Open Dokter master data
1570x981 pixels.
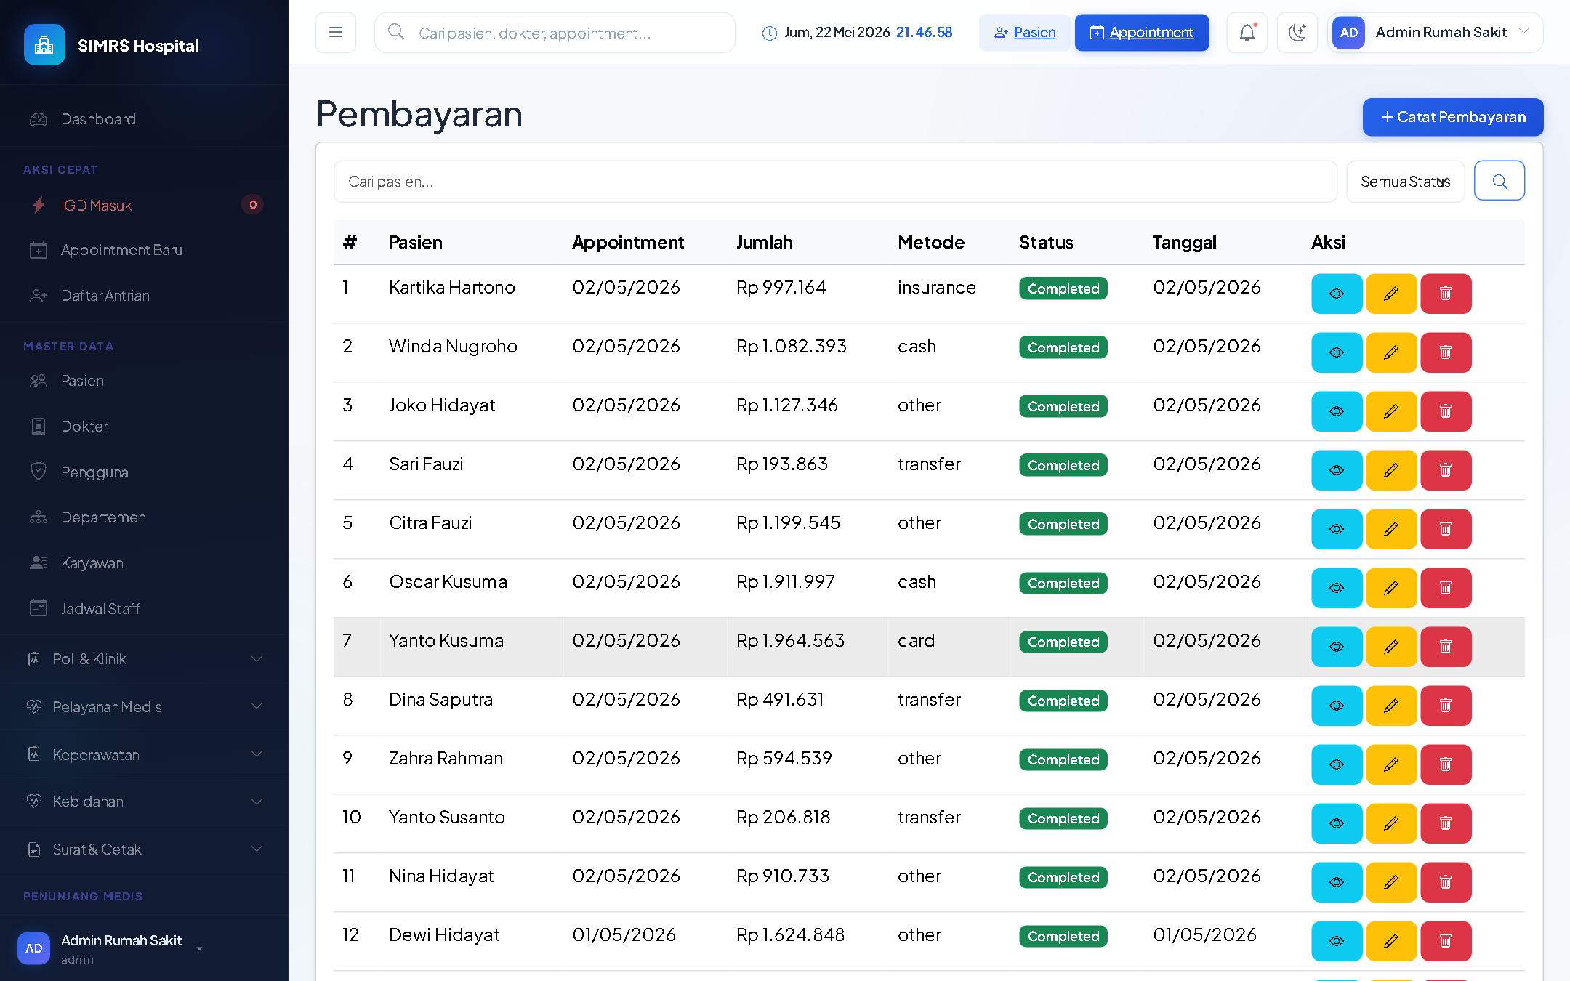click(x=145, y=427)
